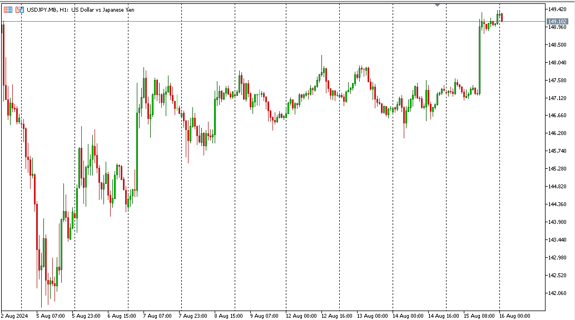Click the 144.360 price axis label
575x320 pixels.
coord(557,204)
